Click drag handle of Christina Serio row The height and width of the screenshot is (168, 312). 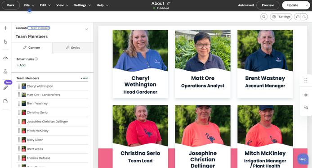click(19, 113)
